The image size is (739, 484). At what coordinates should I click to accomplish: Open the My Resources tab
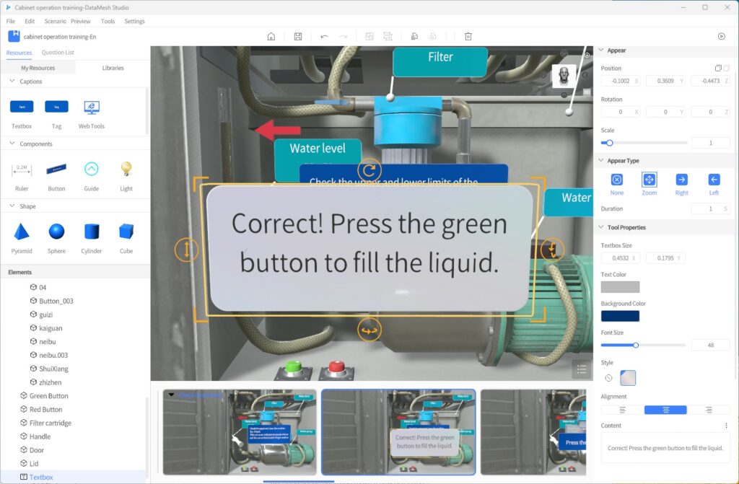[x=38, y=68]
